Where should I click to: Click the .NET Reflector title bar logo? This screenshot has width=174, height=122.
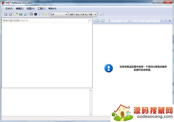pyautogui.click(x=3, y=3)
